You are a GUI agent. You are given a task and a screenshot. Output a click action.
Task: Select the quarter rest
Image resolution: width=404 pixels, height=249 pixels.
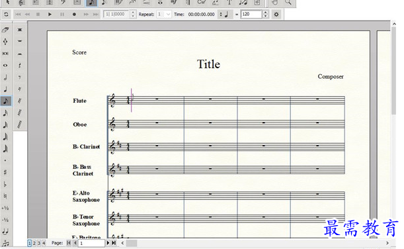coord(20,66)
